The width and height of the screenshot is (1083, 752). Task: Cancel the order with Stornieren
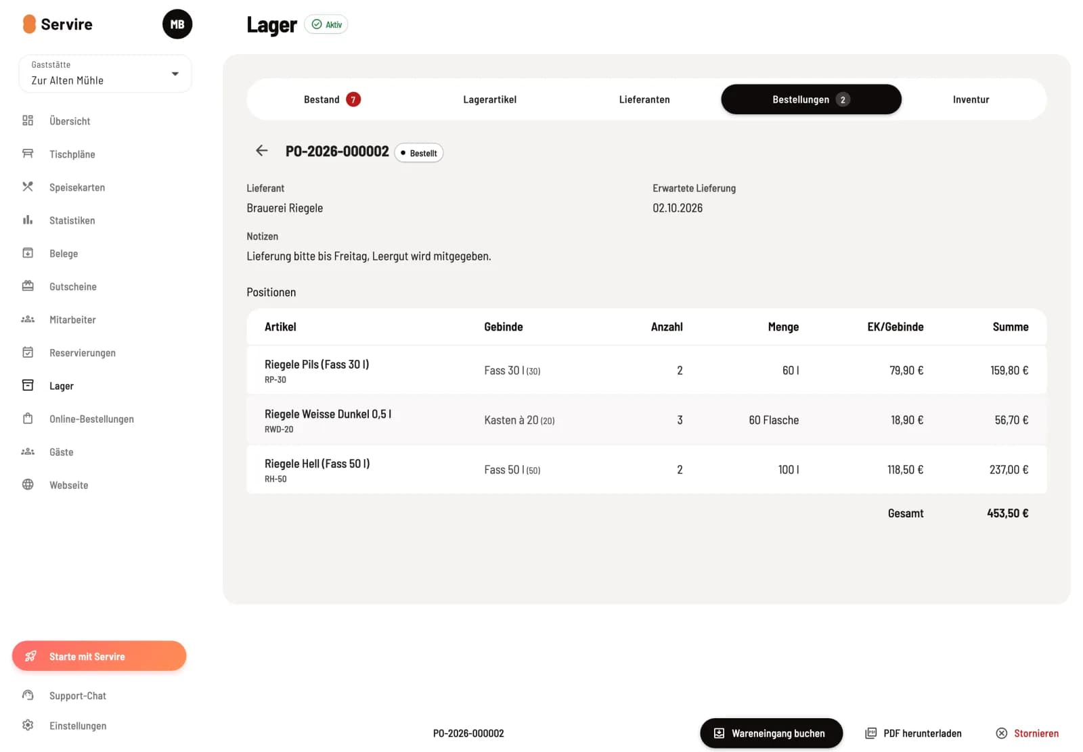click(1027, 733)
